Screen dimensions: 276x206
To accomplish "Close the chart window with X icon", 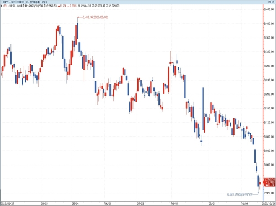I will tap(274, 2).
